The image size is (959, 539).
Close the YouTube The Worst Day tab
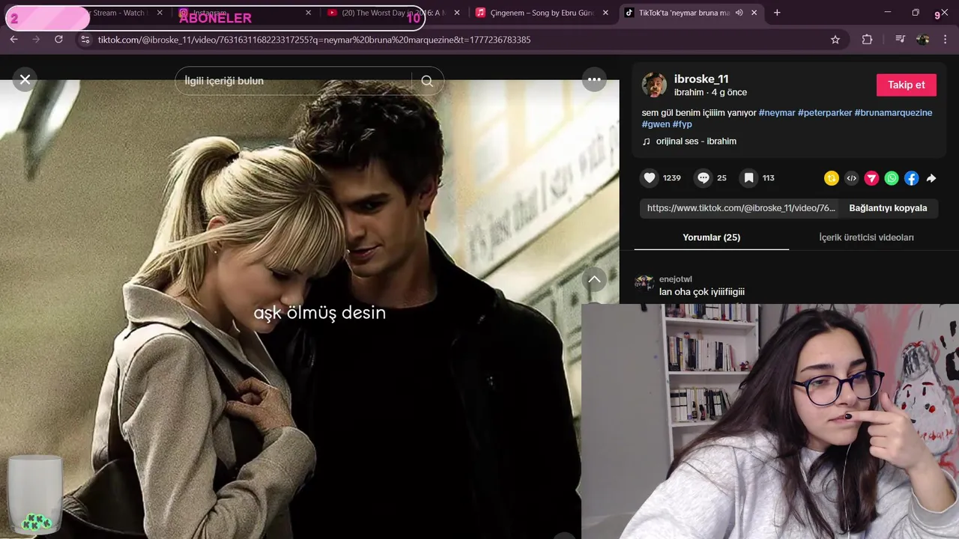(457, 13)
